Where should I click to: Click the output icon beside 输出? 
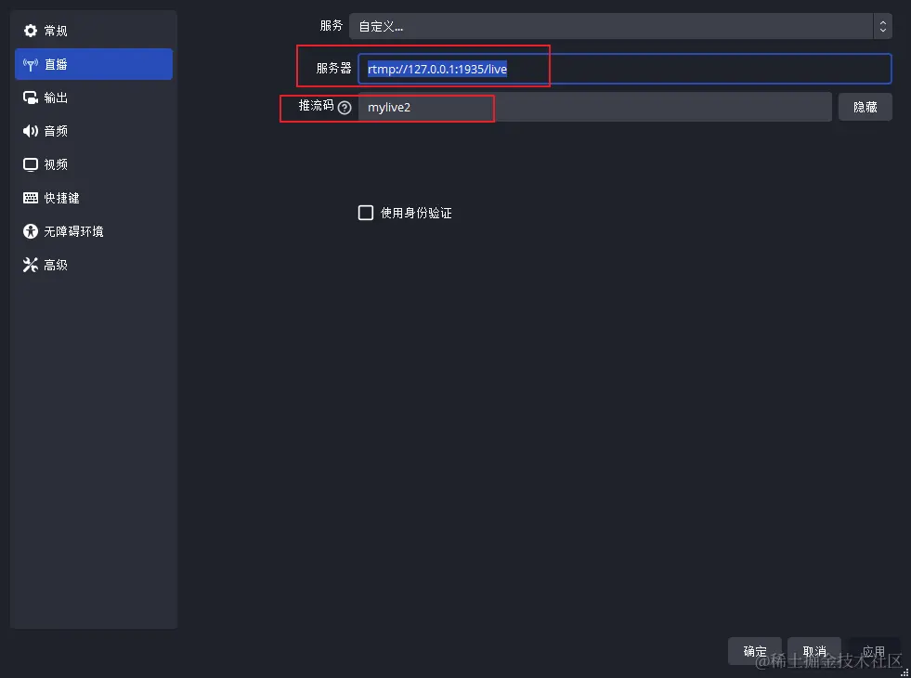pyautogui.click(x=31, y=98)
